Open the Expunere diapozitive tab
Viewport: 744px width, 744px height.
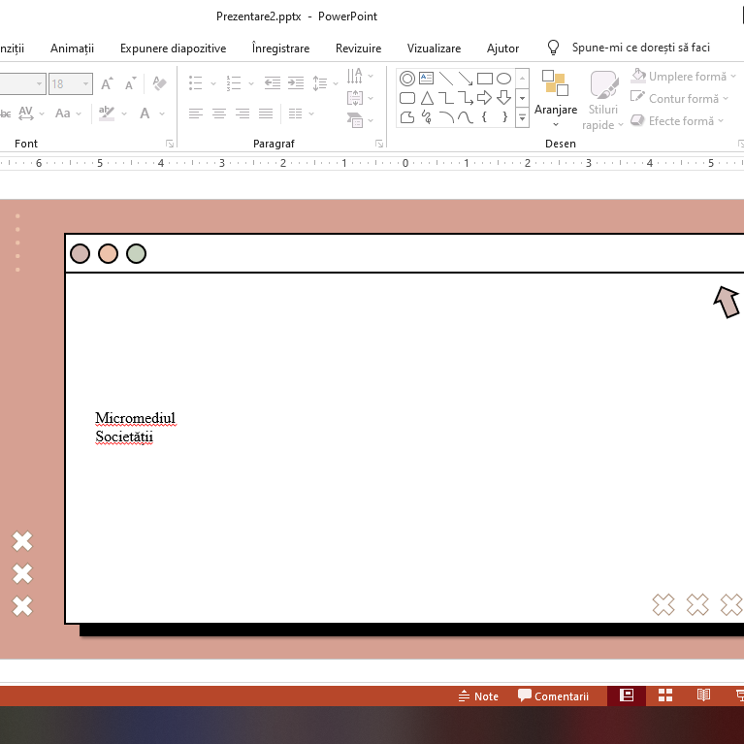(x=173, y=49)
